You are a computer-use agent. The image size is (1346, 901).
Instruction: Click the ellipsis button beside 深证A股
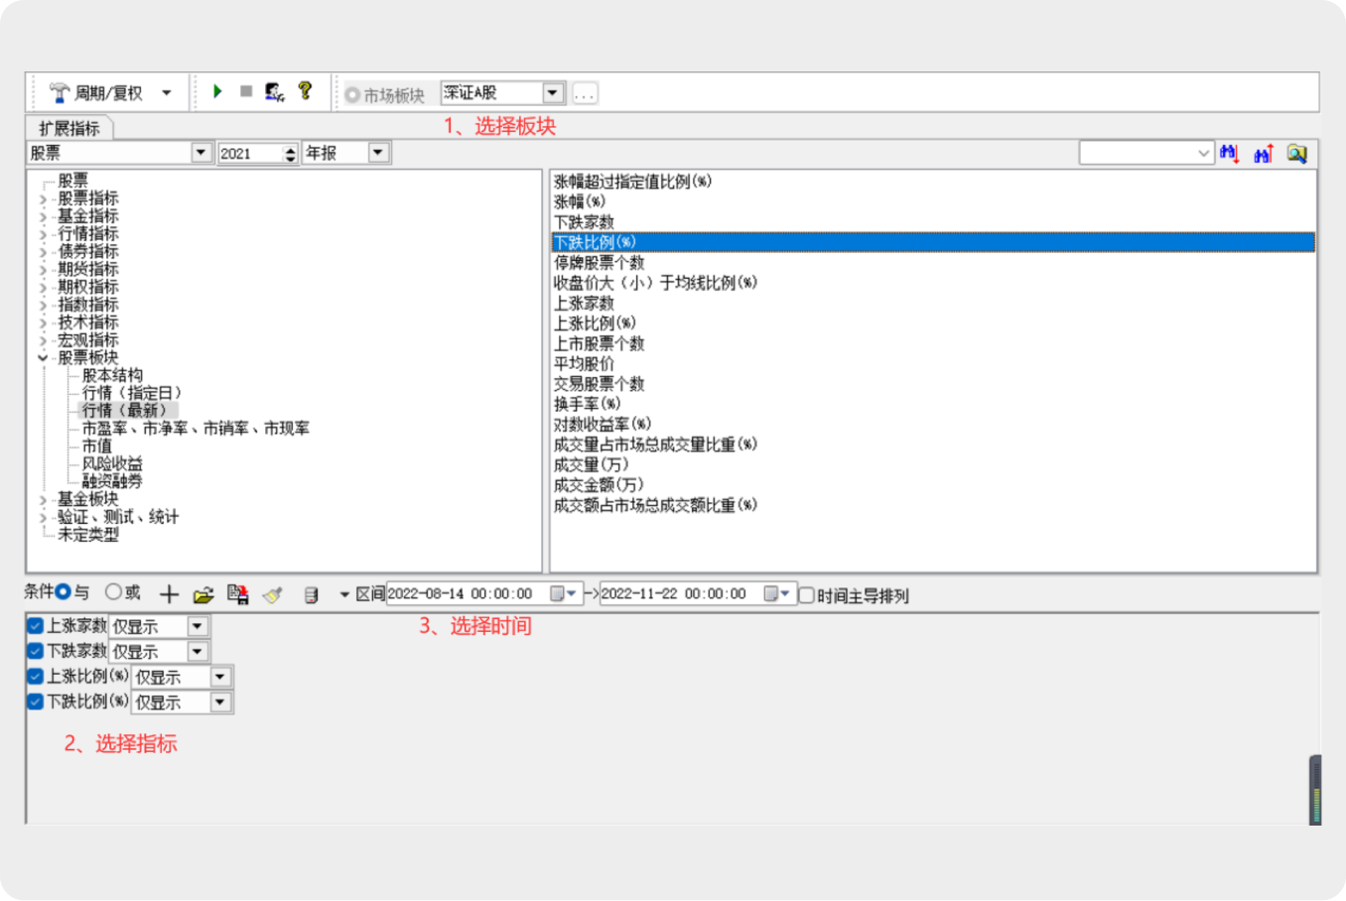click(x=585, y=94)
